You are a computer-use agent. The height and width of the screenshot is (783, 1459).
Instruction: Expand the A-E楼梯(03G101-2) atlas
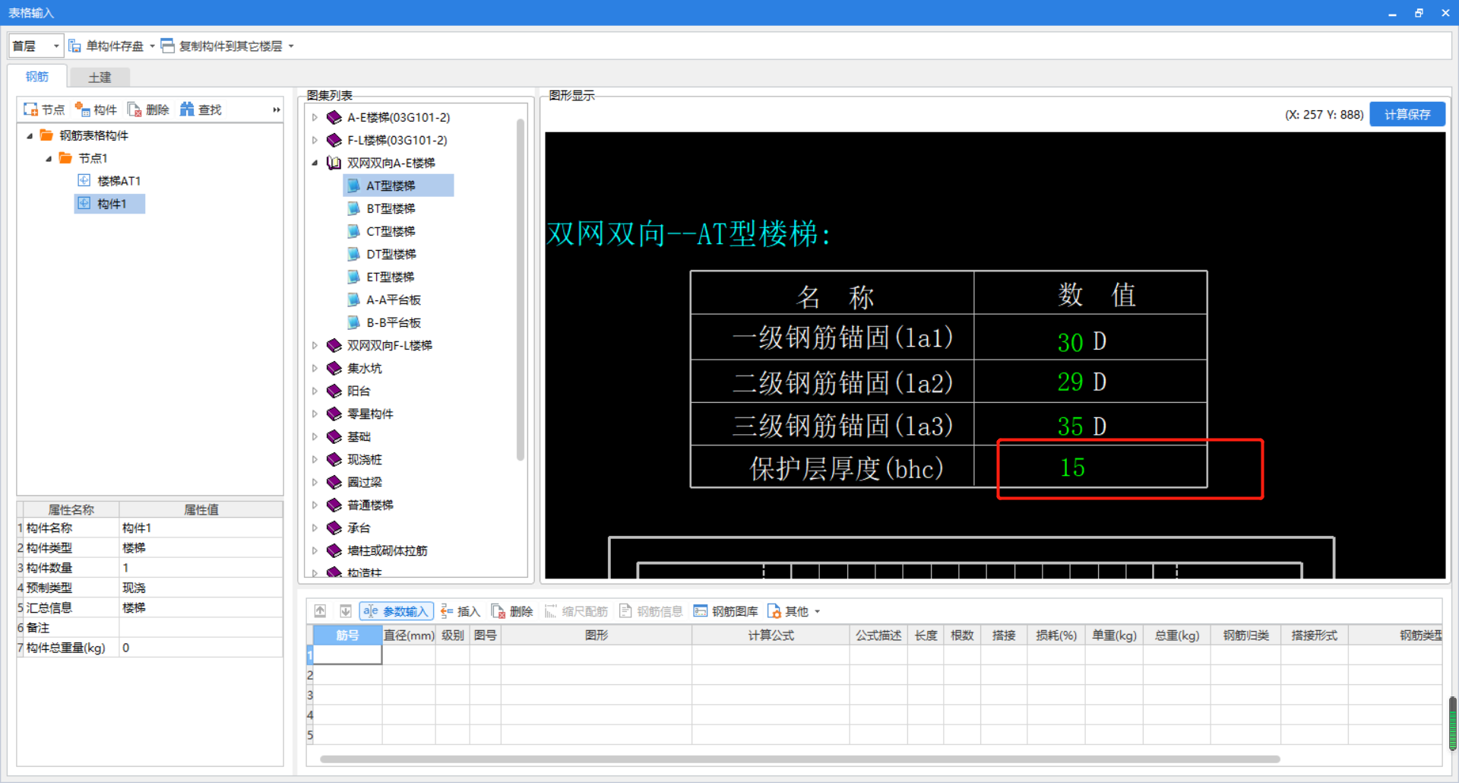click(x=315, y=117)
